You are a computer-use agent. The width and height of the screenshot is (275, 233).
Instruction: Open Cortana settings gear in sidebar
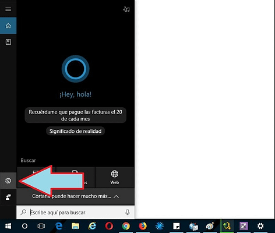(8, 181)
